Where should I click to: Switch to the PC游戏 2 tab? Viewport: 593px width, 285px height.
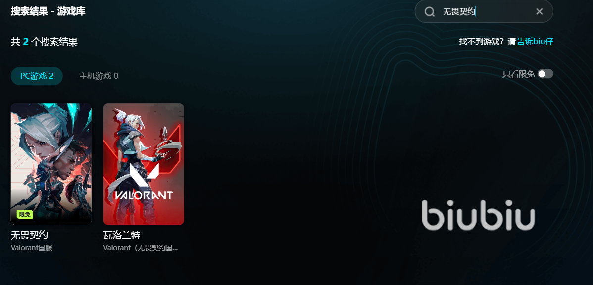click(x=37, y=76)
